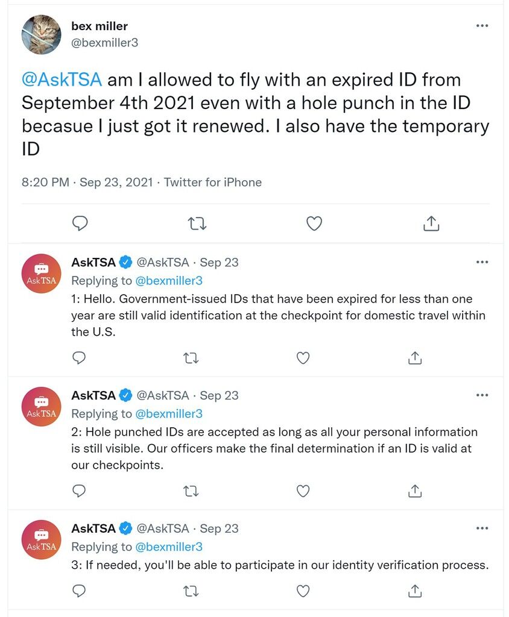This screenshot has height=617, width=509.
Task: Open the @AskTSA mention in main tweet
Action: (62, 80)
